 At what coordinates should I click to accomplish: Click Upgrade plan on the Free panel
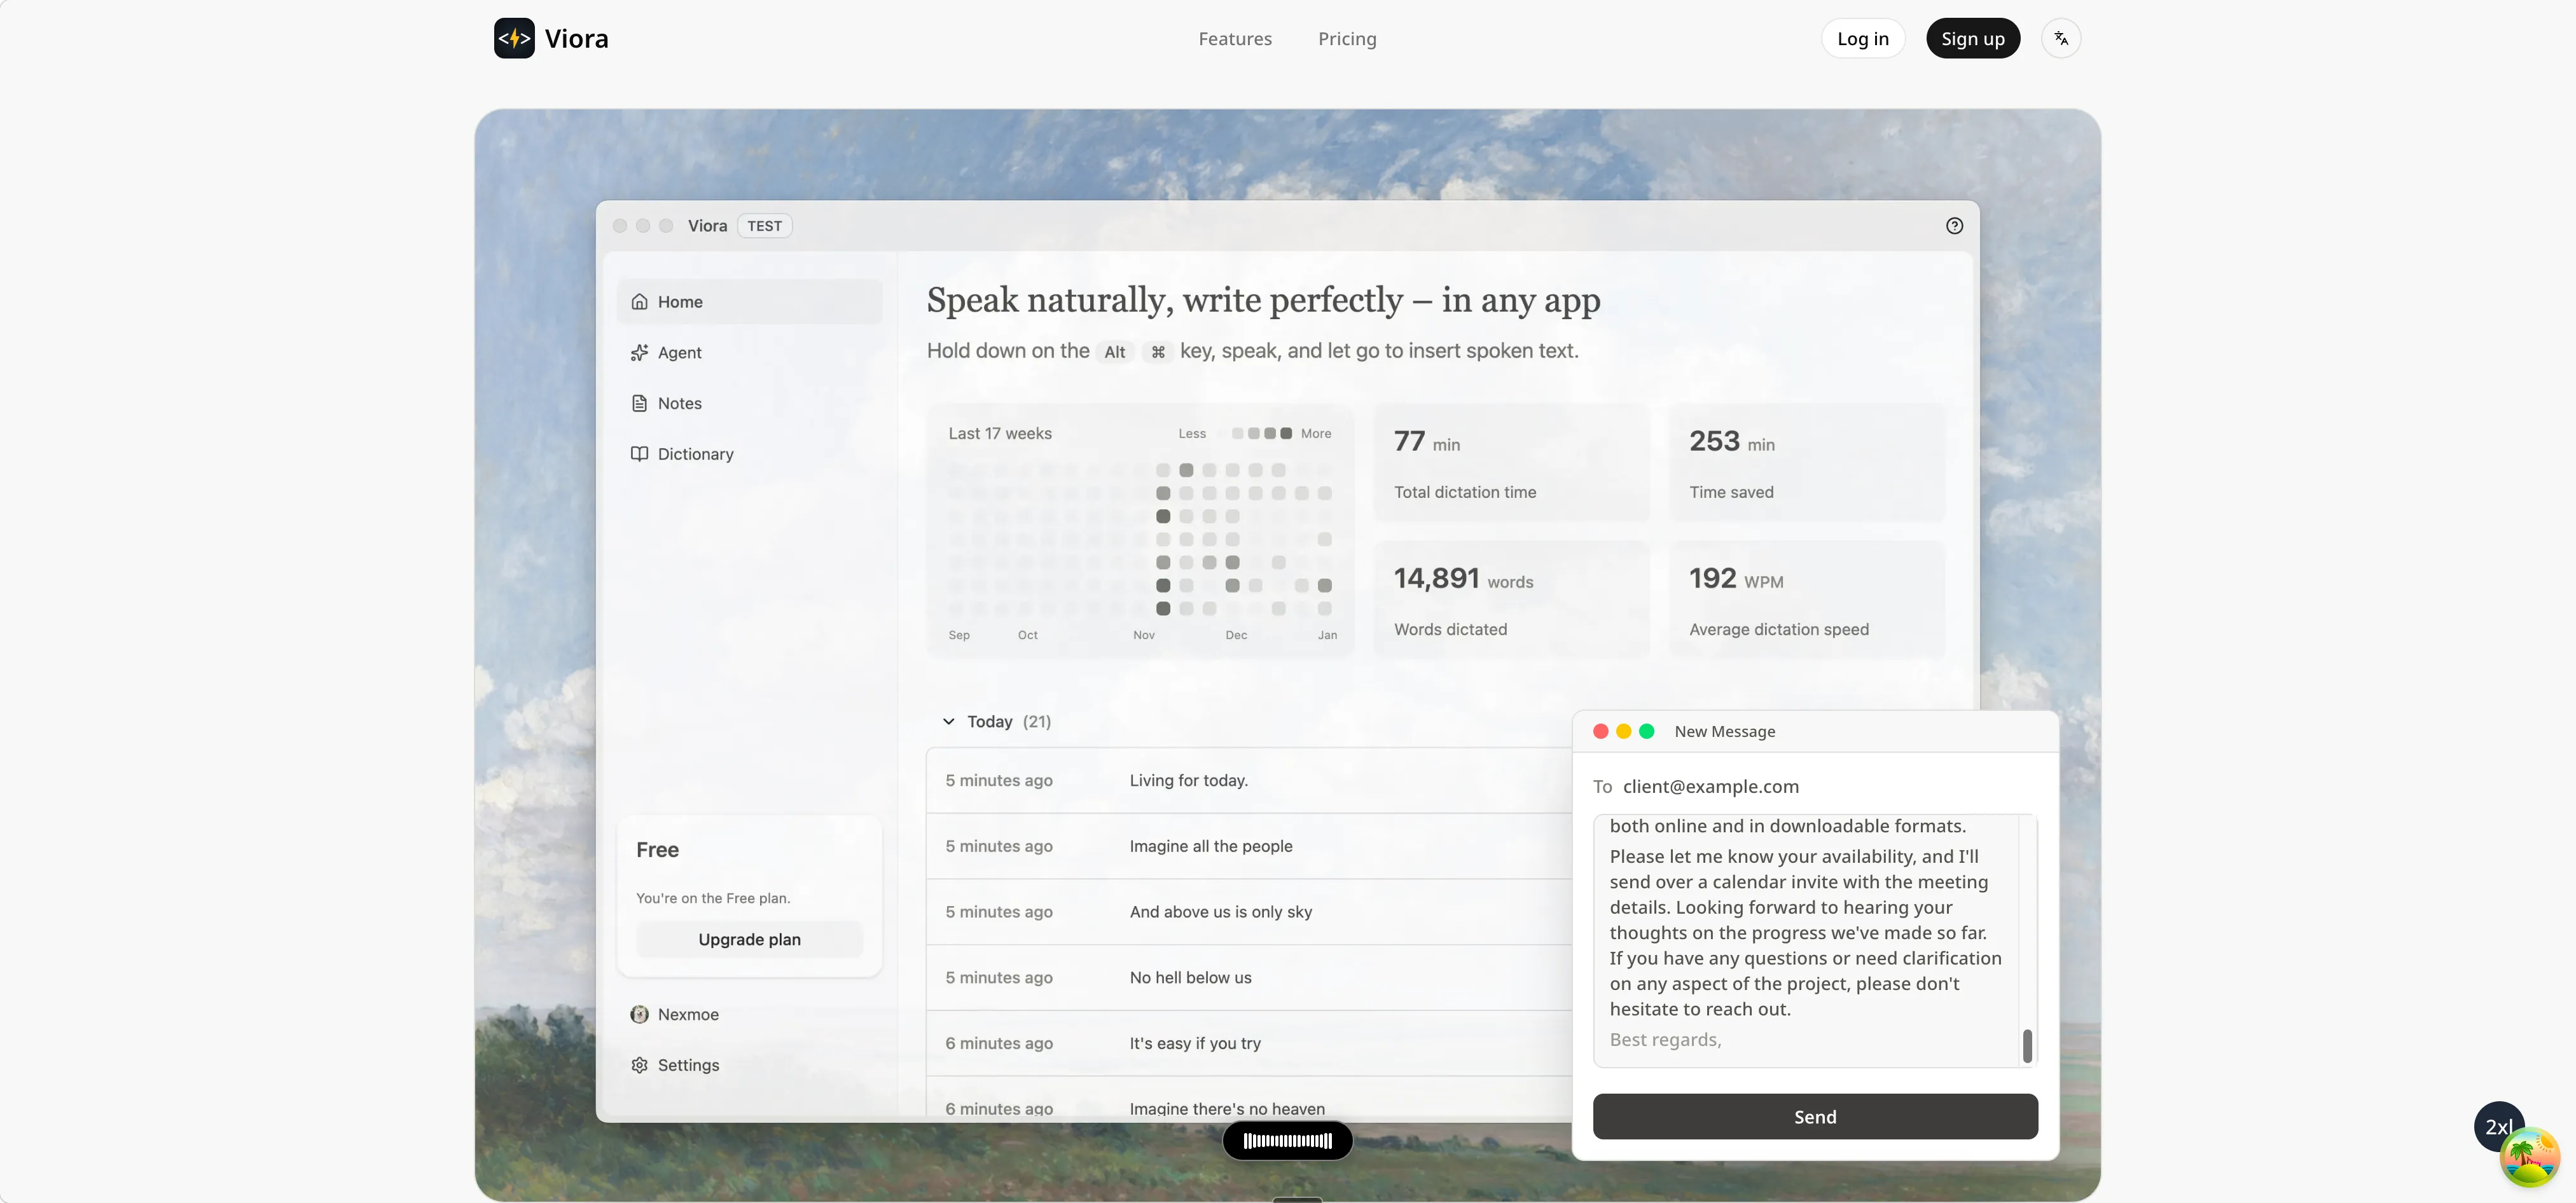point(748,939)
